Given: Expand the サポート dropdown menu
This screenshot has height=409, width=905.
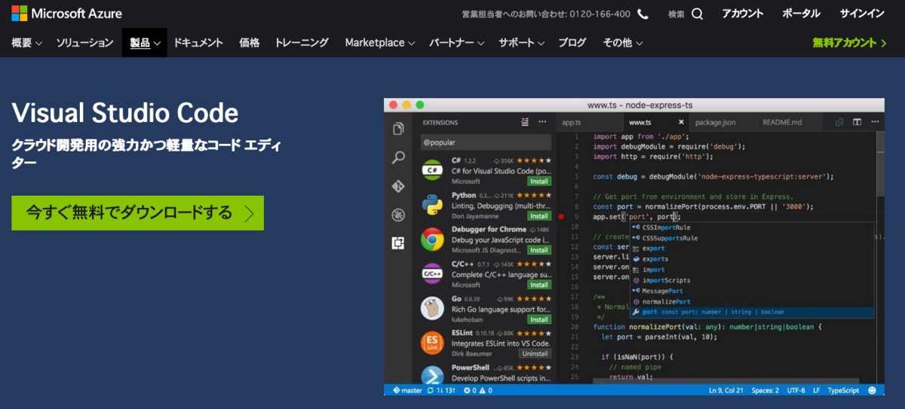Looking at the screenshot, I should 521,43.
